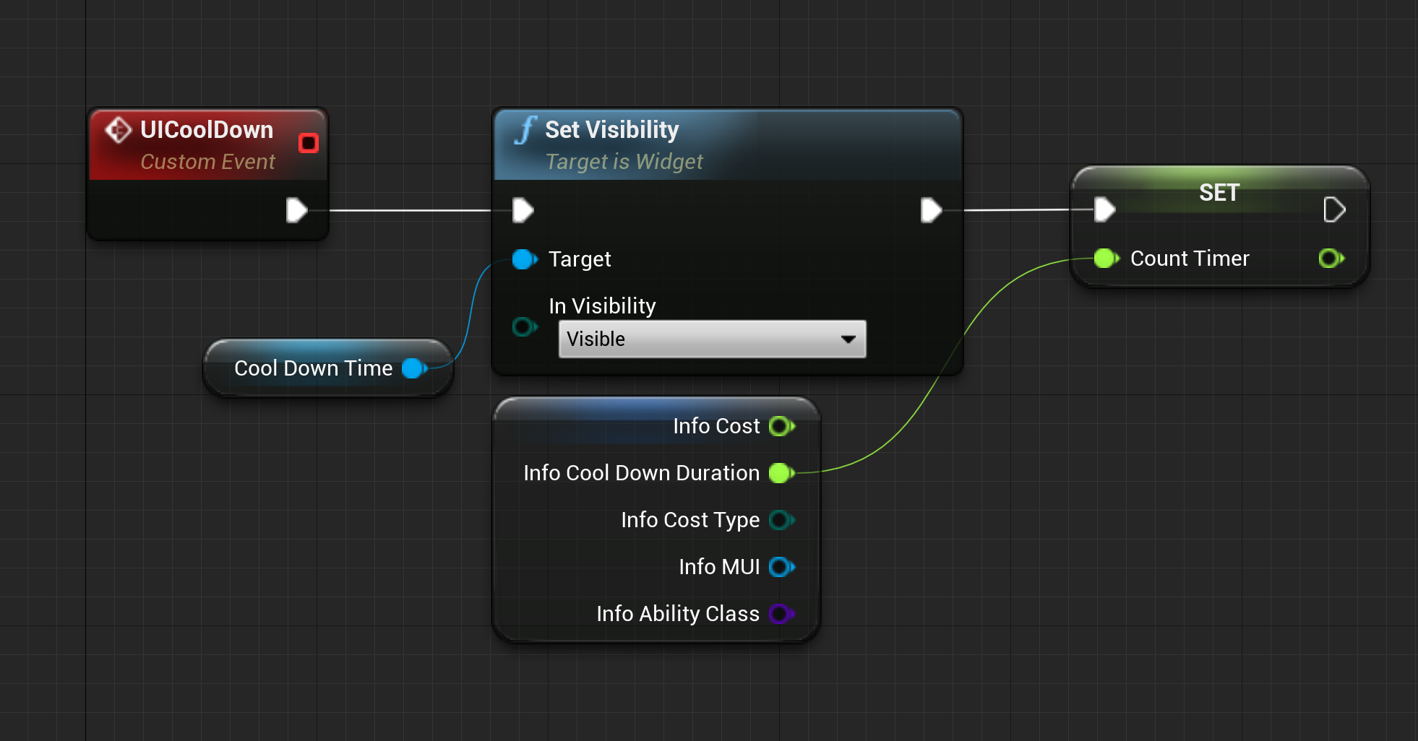This screenshot has width=1418, height=741.
Task: Click the exec input arrow on SET node
Action: (1104, 209)
